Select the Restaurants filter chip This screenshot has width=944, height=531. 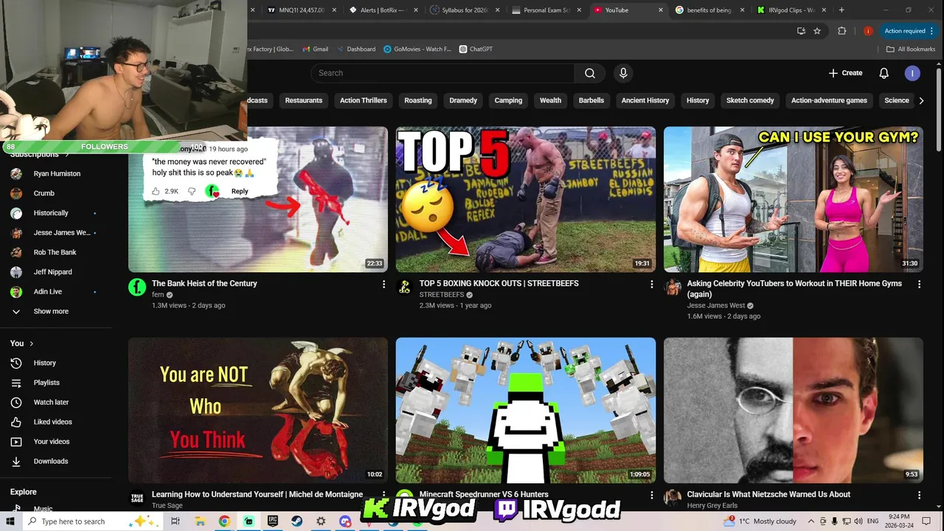click(304, 100)
